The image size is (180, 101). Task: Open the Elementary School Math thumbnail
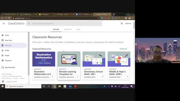(94, 59)
